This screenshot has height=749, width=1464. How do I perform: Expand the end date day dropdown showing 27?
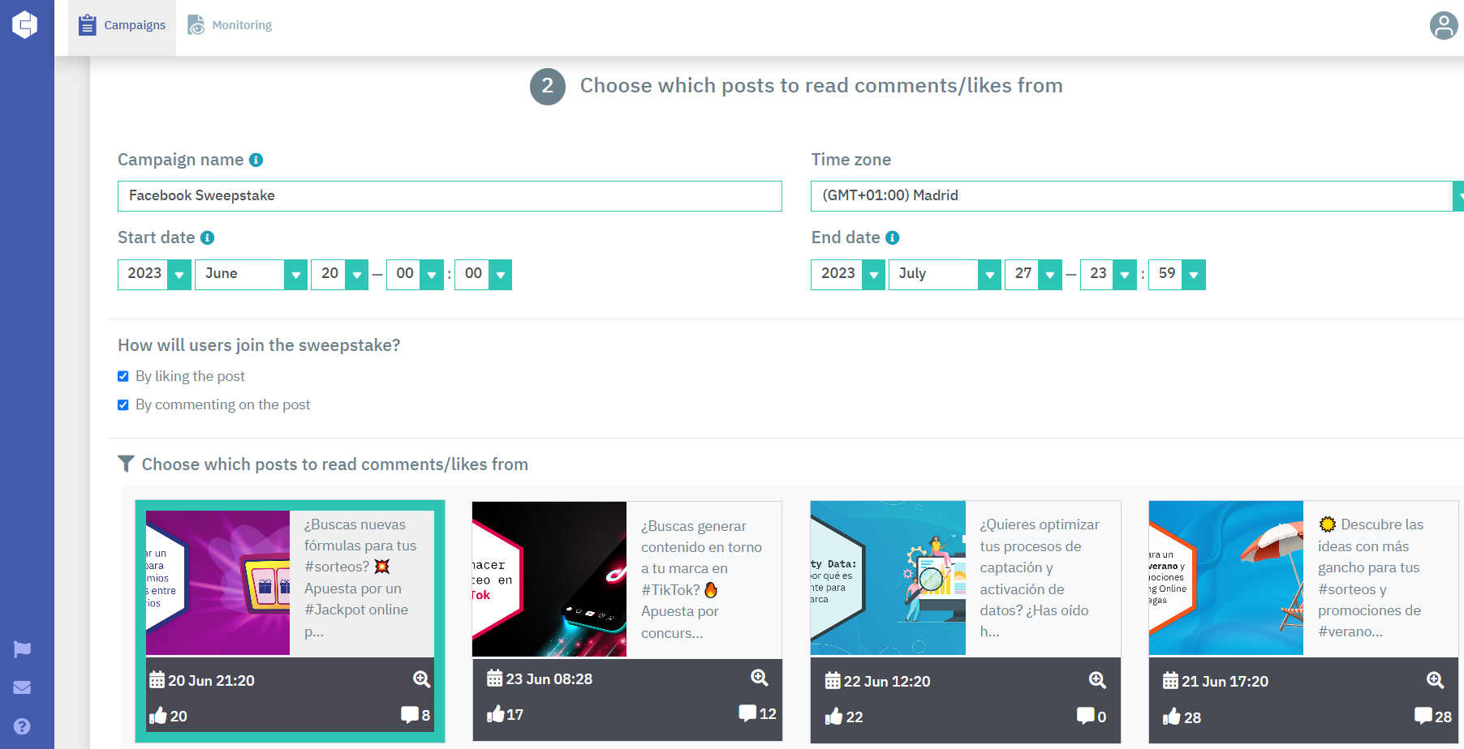[x=1049, y=274]
